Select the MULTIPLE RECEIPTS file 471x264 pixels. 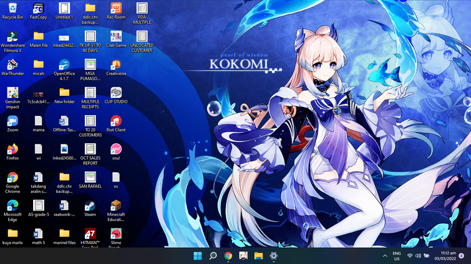click(x=90, y=98)
